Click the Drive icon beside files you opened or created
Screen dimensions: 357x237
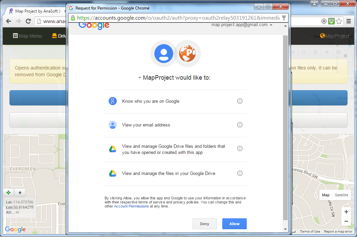(x=113, y=149)
